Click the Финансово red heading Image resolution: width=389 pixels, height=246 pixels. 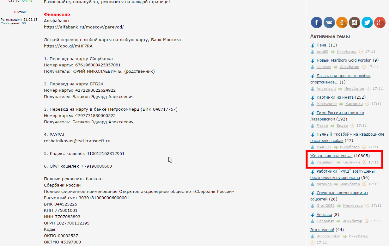pyautogui.click(x=57, y=15)
